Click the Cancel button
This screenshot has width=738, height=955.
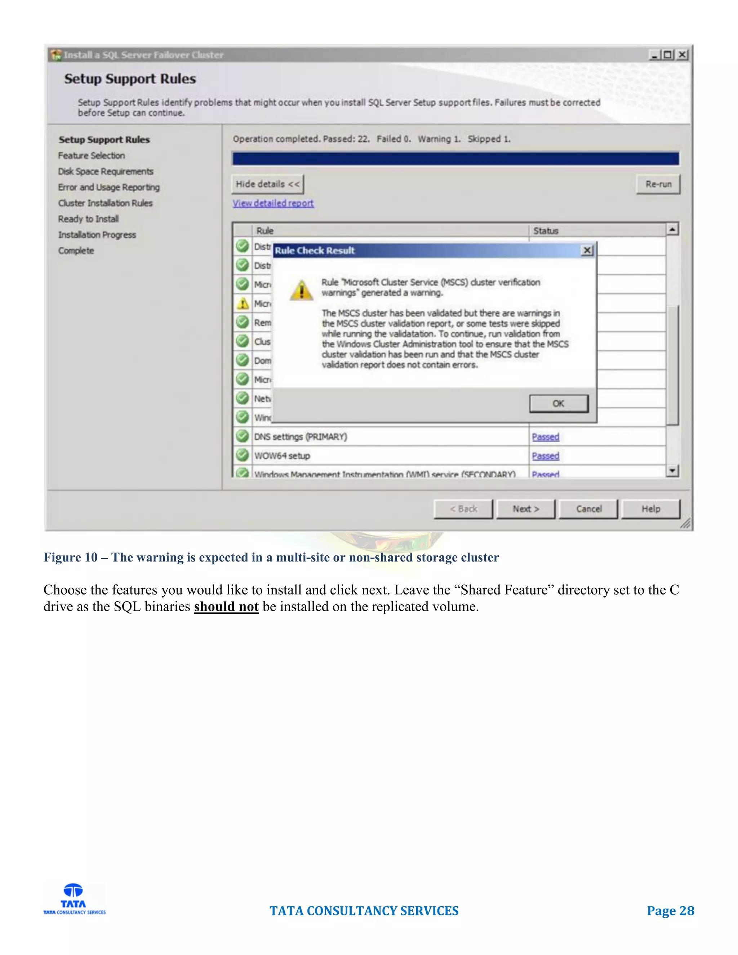pyautogui.click(x=588, y=509)
